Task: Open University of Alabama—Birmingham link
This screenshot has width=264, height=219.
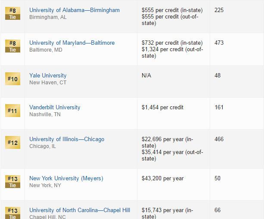Action: click(x=75, y=10)
